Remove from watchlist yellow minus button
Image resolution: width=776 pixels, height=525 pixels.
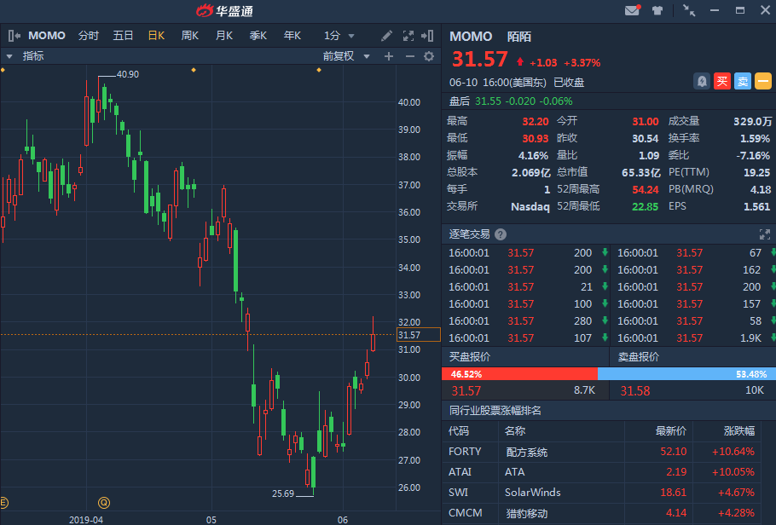click(x=763, y=81)
